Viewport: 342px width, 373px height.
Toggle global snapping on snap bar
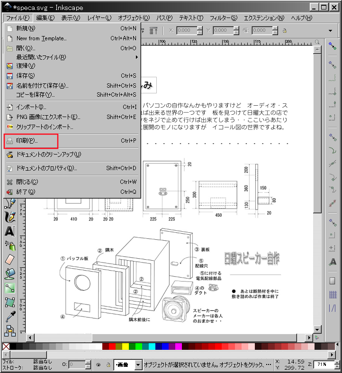(333, 45)
